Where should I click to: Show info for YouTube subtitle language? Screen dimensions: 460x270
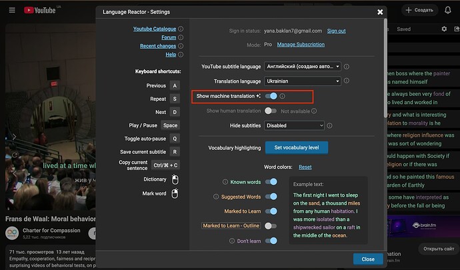coord(347,67)
